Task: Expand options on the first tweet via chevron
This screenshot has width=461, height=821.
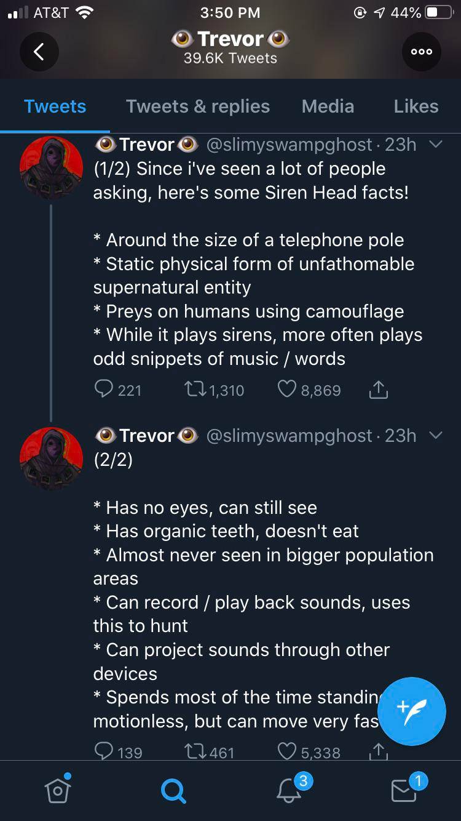Action: [x=436, y=145]
